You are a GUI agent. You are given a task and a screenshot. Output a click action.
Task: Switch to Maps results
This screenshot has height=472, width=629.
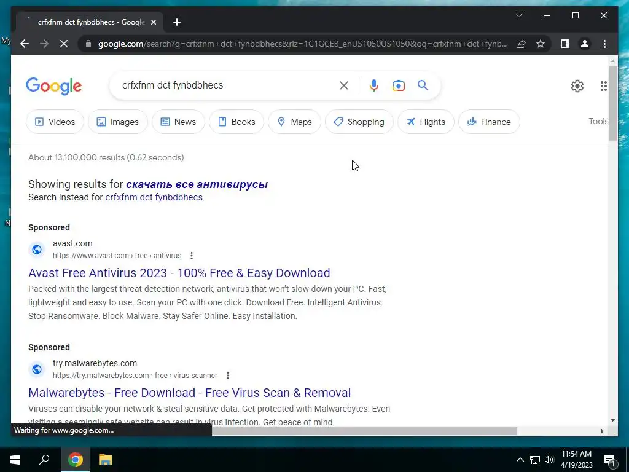click(x=294, y=122)
